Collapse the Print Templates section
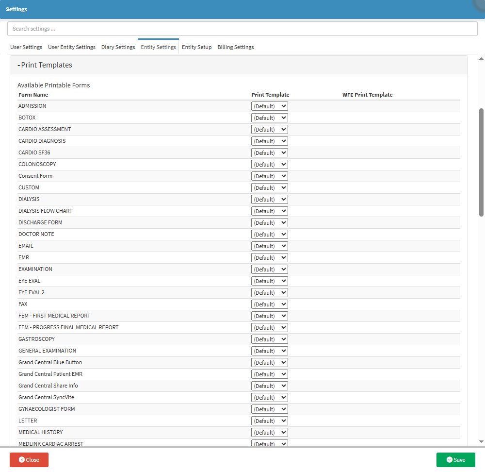This screenshot has width=485, height=472. pos(45,65)
